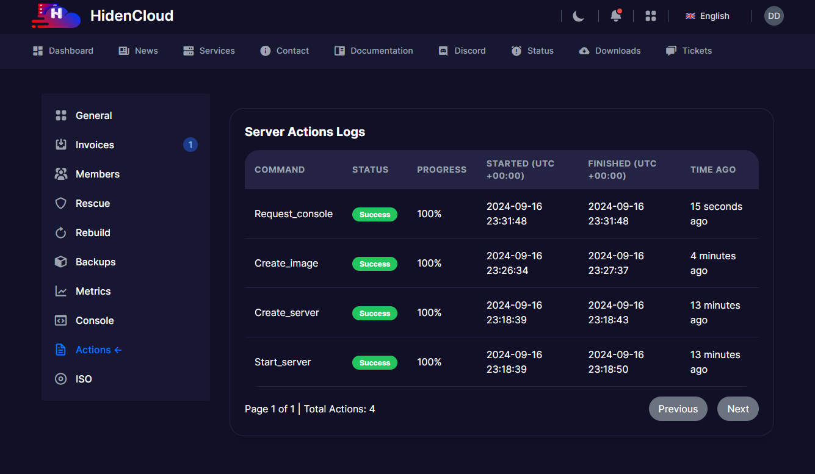
Task: Open the DD user avatar menu
Action: [x=773, y=16]
